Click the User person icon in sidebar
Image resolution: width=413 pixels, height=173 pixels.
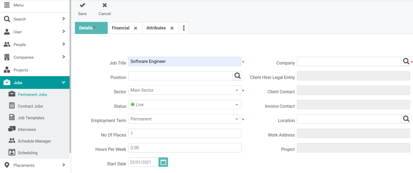(7, 32)
